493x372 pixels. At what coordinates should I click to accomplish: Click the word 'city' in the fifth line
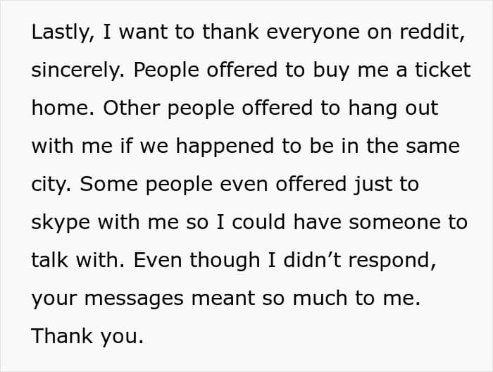click(x=49, y=185)
